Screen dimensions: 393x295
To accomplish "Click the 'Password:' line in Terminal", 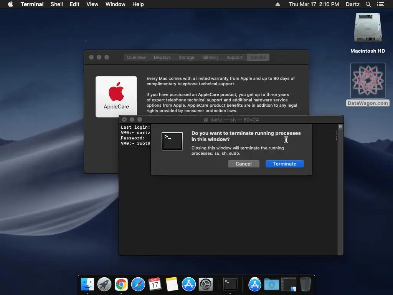I will click(132, 138).
